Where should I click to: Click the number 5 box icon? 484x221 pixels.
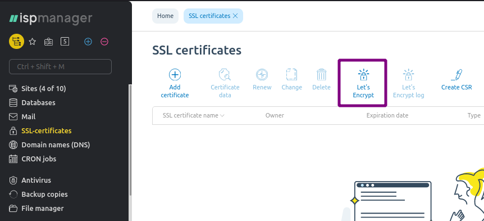65,41
